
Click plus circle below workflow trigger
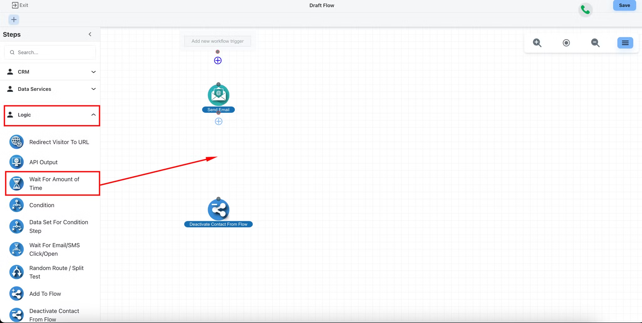[218, 60]
